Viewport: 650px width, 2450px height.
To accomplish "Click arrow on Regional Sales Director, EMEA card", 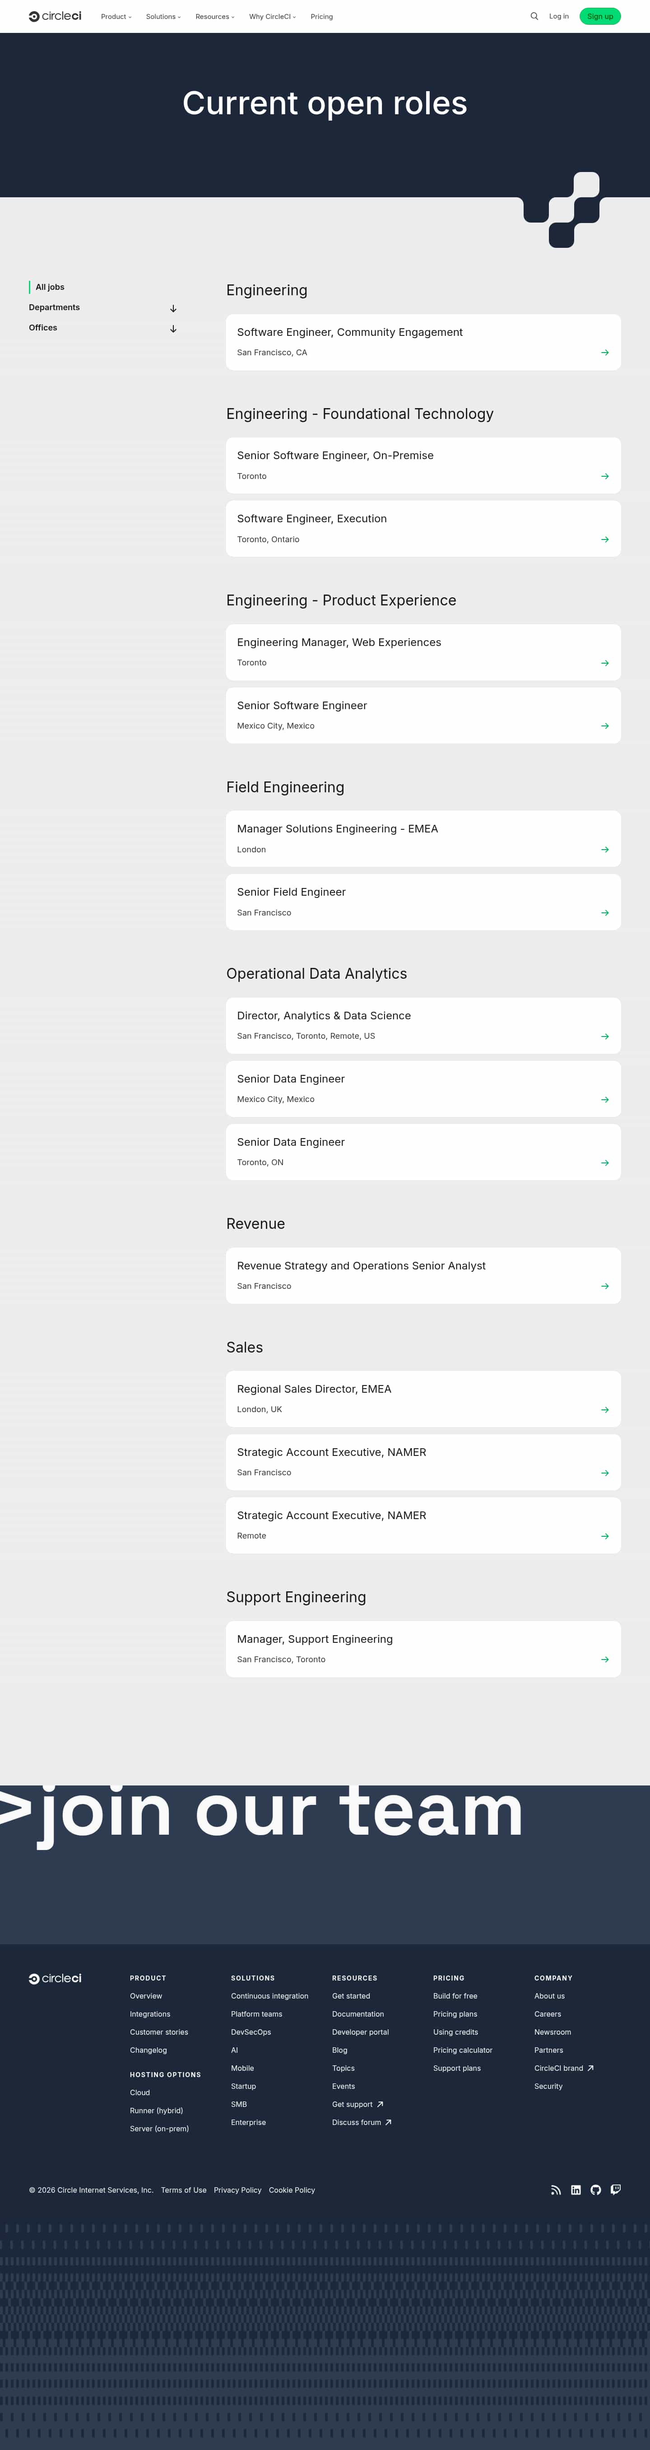I will pyautogui.click(x=604, y=1409).
